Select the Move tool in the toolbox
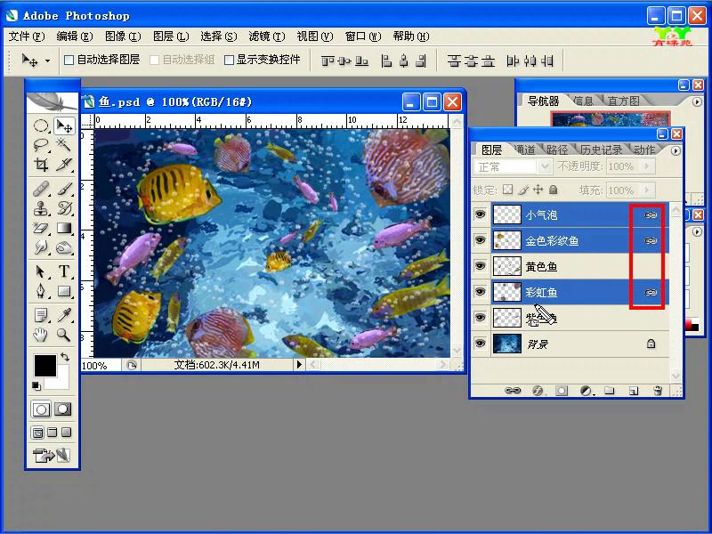712x534 pixels. (64, 125)
